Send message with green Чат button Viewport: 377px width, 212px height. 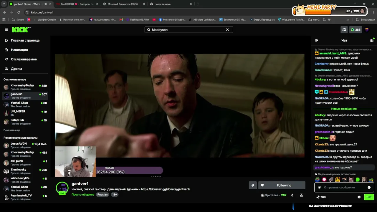coord(369,197)
